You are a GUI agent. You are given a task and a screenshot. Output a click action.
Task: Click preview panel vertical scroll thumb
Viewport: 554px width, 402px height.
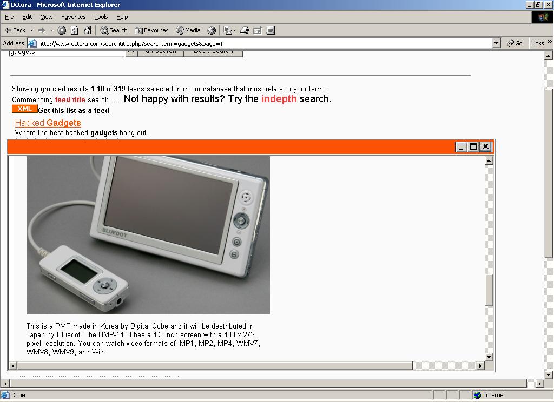(489, 290)
